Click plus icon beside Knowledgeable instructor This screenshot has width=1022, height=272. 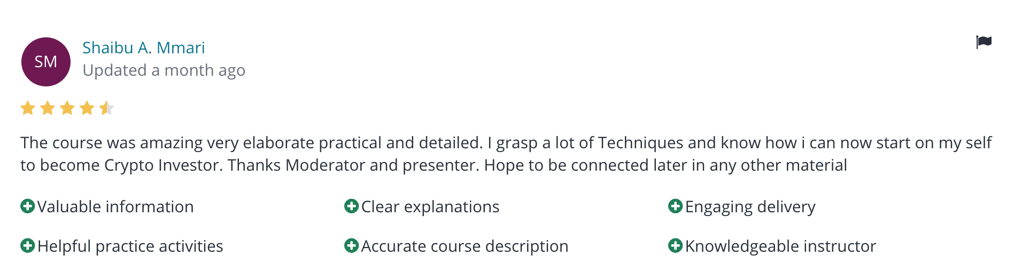675,245
